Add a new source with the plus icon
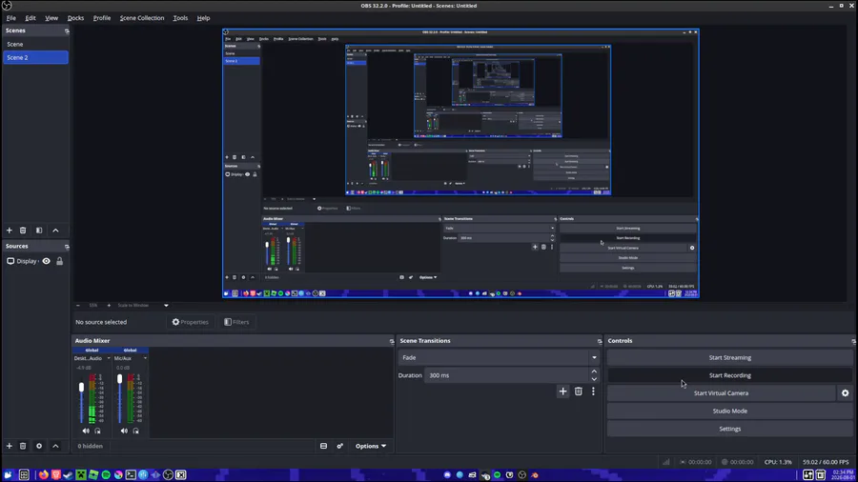Viewport: 858px width, 482px height. pyautogui.click(x=10, y=446)
